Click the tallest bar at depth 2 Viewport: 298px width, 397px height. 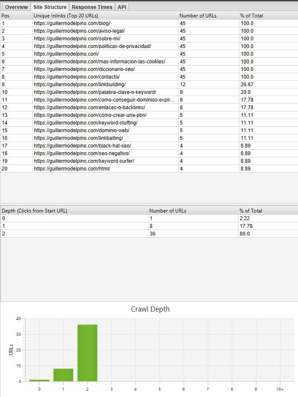87,353
